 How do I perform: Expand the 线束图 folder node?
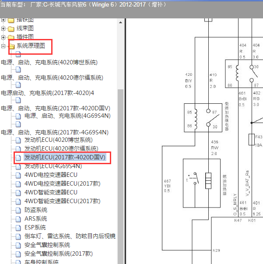tap(3, 28)
